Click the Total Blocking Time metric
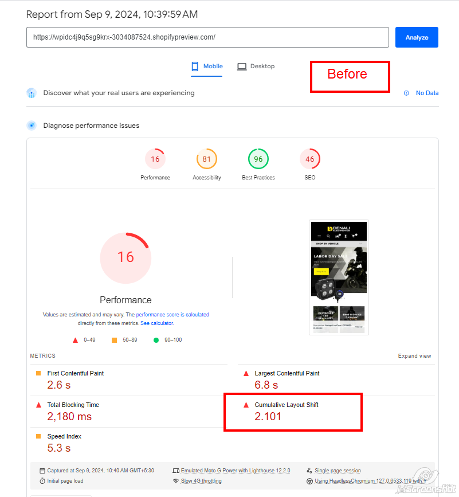This screenshot has height=497, width=459. (x=73, y=405)
